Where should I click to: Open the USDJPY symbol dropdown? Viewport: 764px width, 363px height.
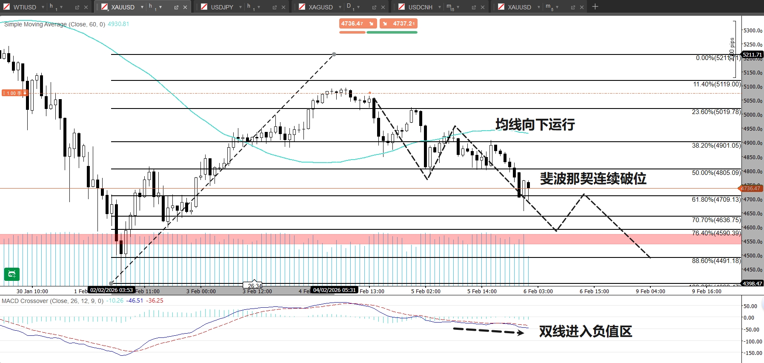240,7
